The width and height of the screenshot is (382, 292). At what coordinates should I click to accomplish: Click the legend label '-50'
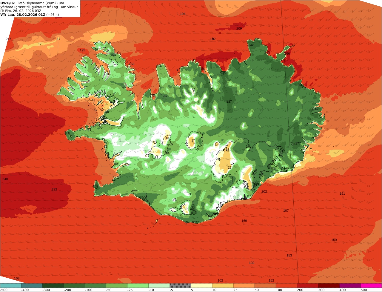tap(109, 290)
